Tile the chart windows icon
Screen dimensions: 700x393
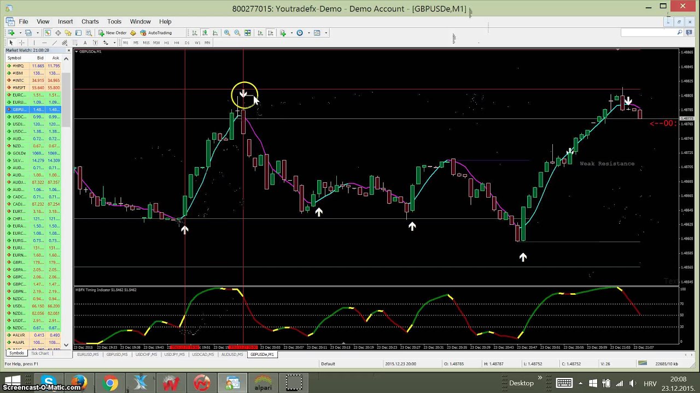(x=248, y=33)
